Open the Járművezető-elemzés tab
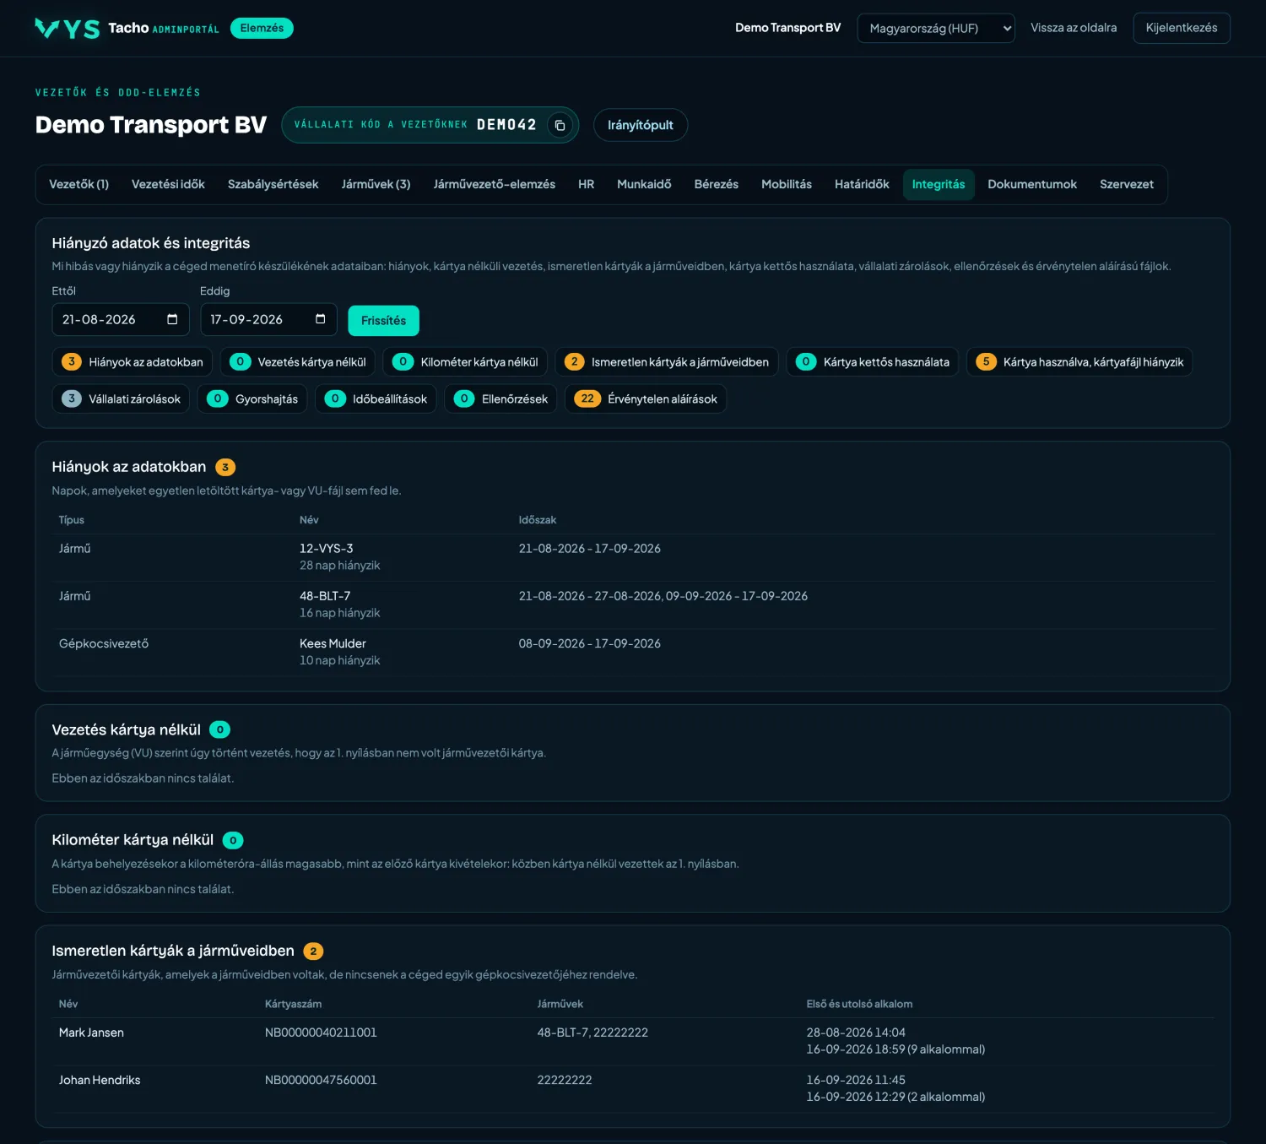 495,184
